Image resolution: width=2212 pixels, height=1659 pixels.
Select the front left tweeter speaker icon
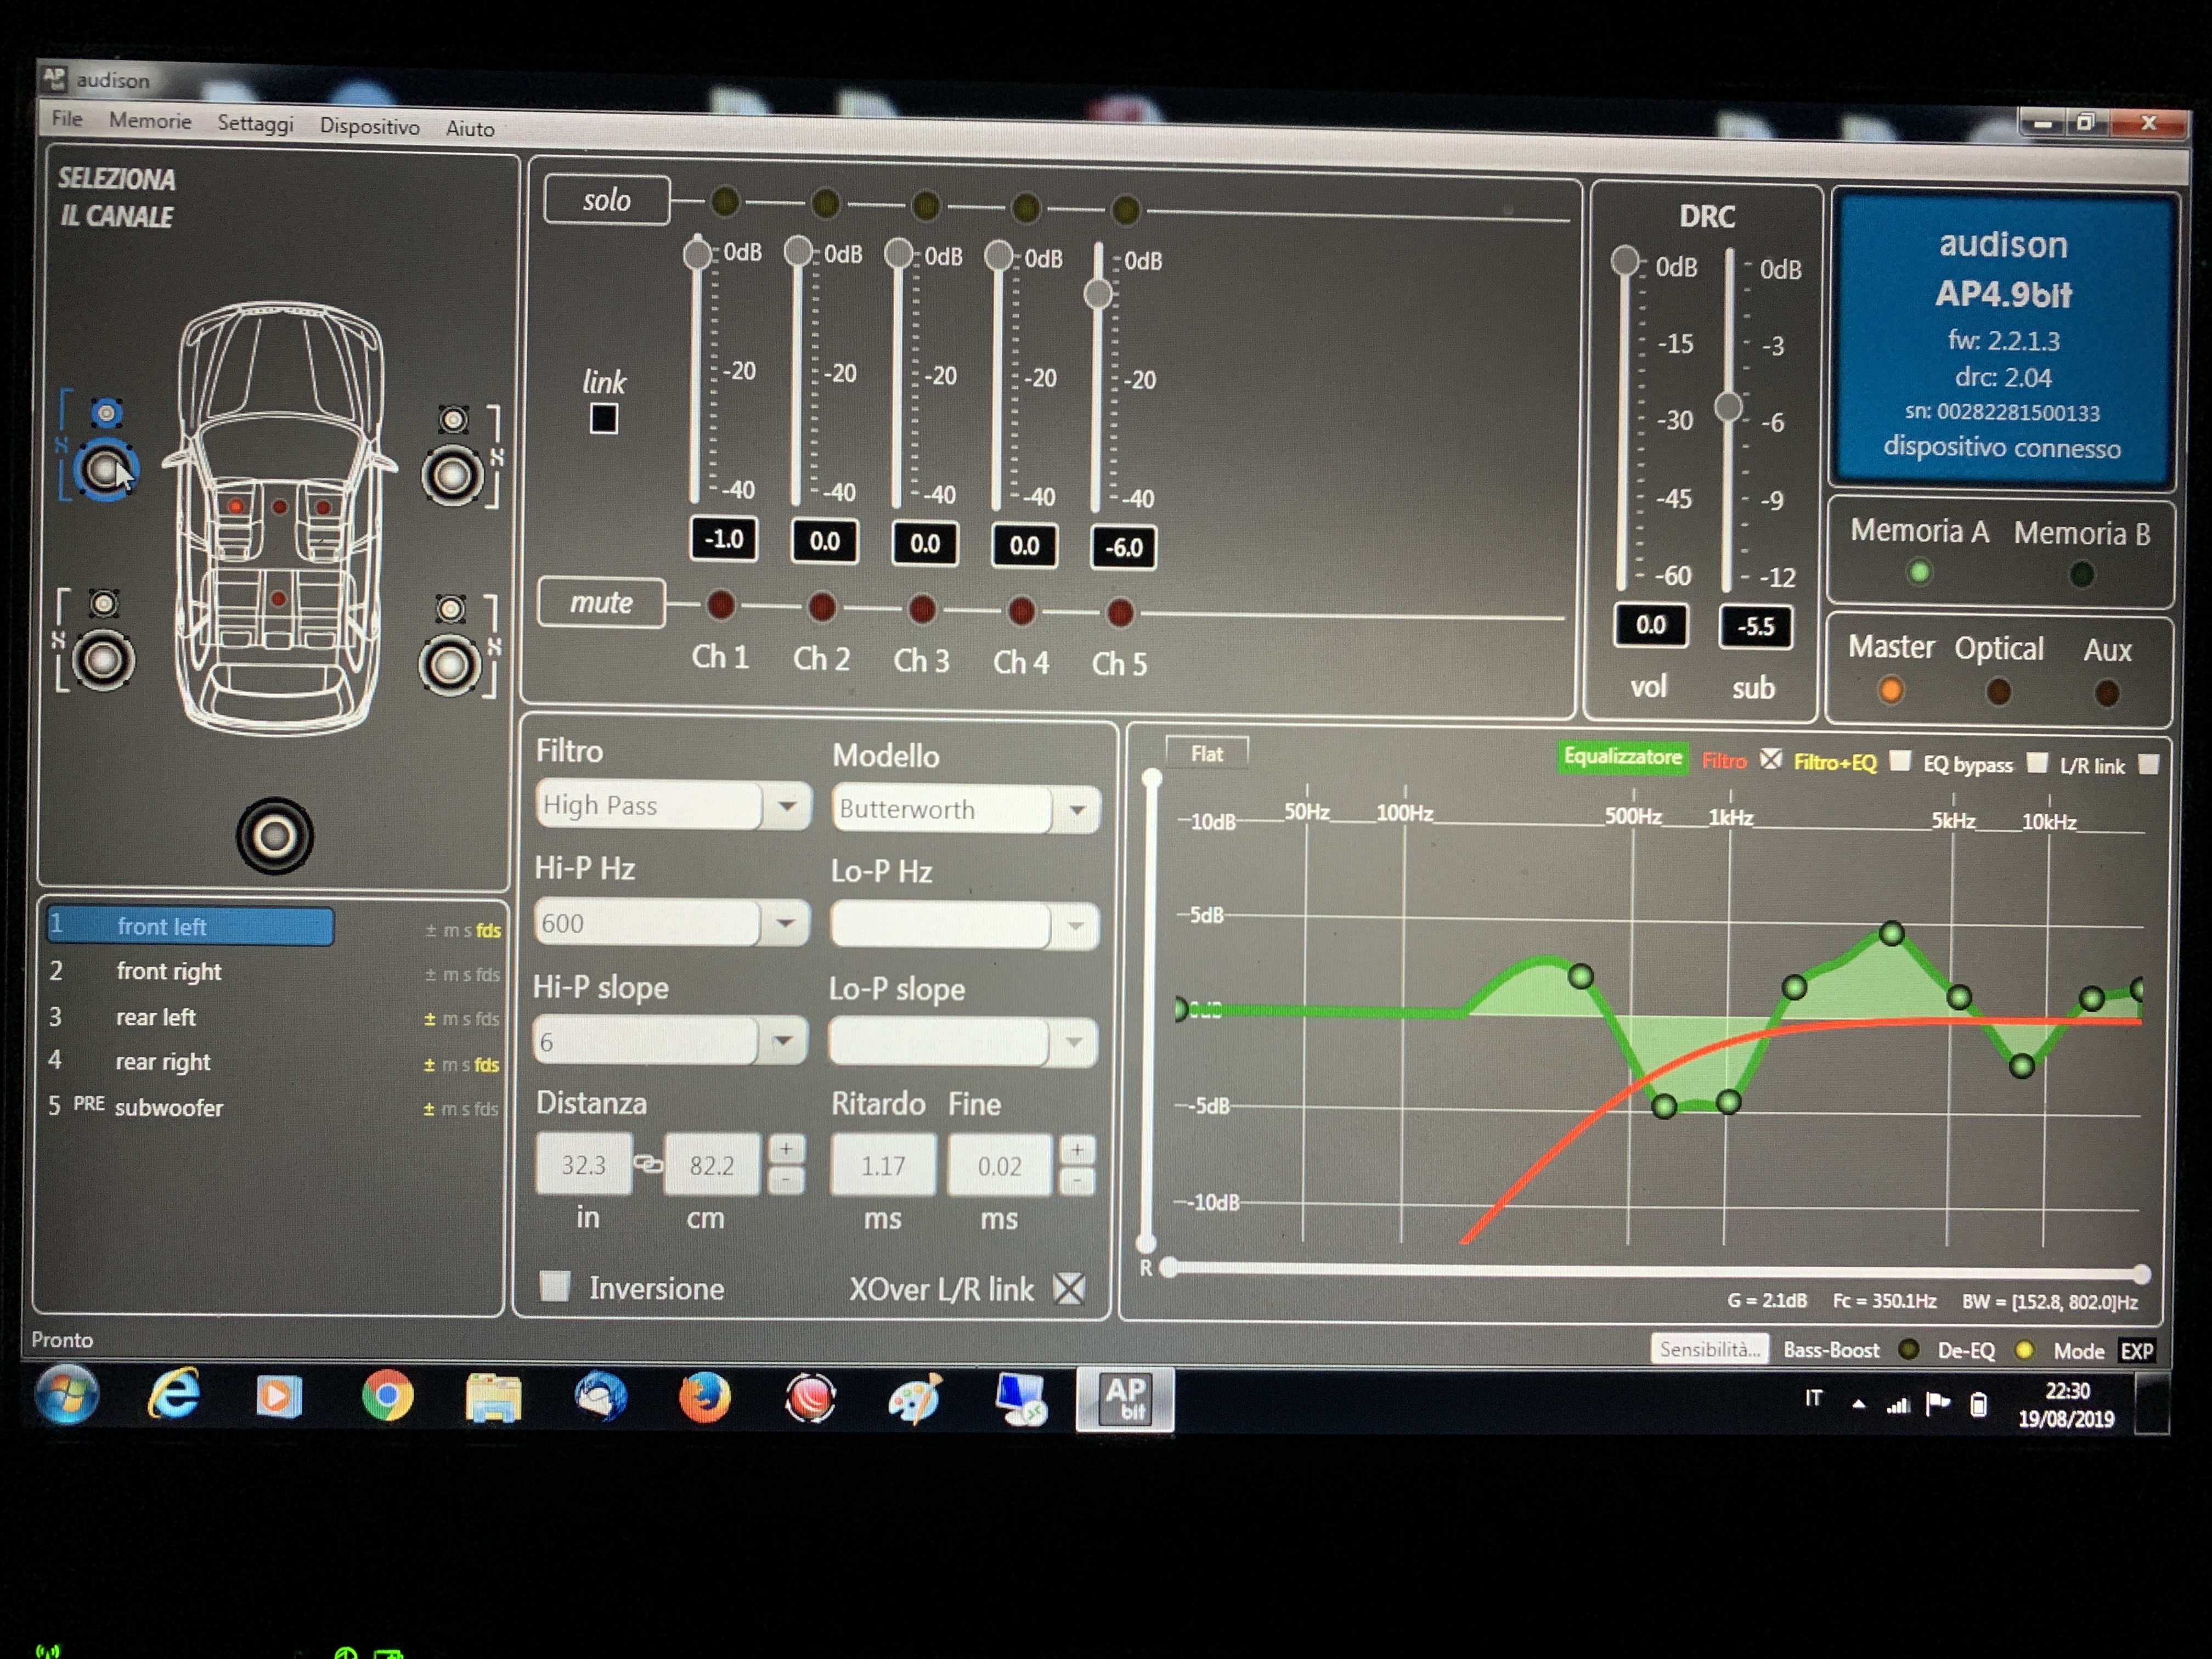tap(106, 412)
